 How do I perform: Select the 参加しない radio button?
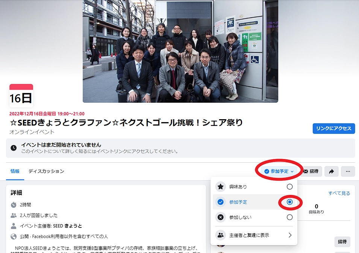pos(289,217)
